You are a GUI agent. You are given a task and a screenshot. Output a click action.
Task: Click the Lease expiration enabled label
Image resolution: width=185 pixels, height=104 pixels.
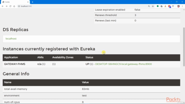click(x=110, y=10)
